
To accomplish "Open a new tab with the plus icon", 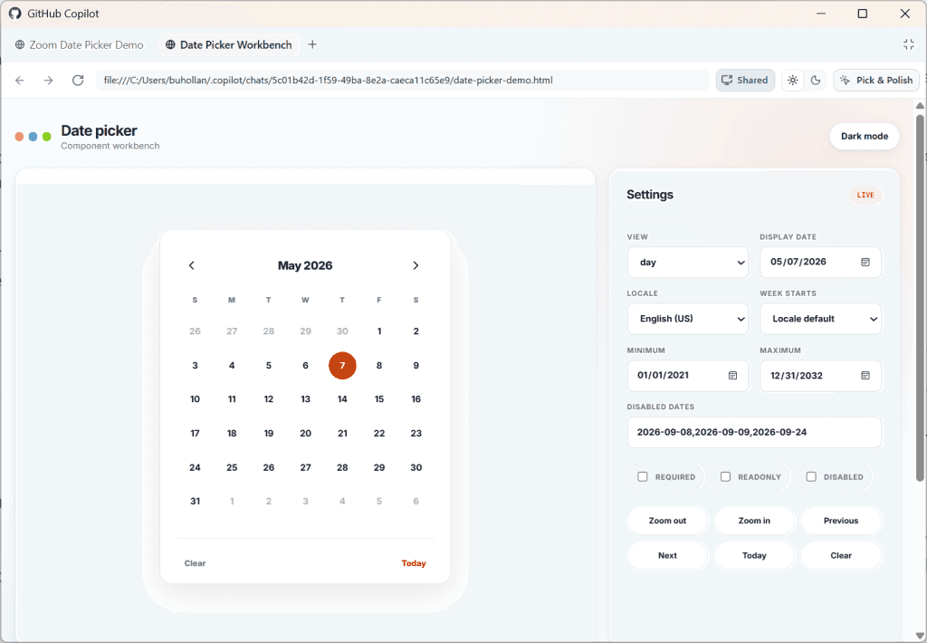I will coord(312,44).
